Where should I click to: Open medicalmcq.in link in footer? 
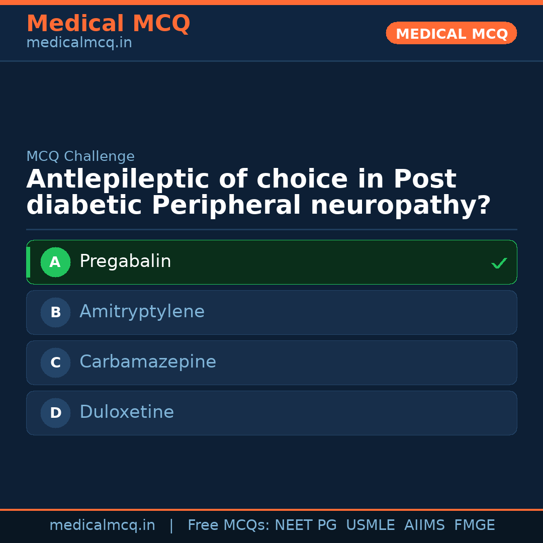(102, 525)
